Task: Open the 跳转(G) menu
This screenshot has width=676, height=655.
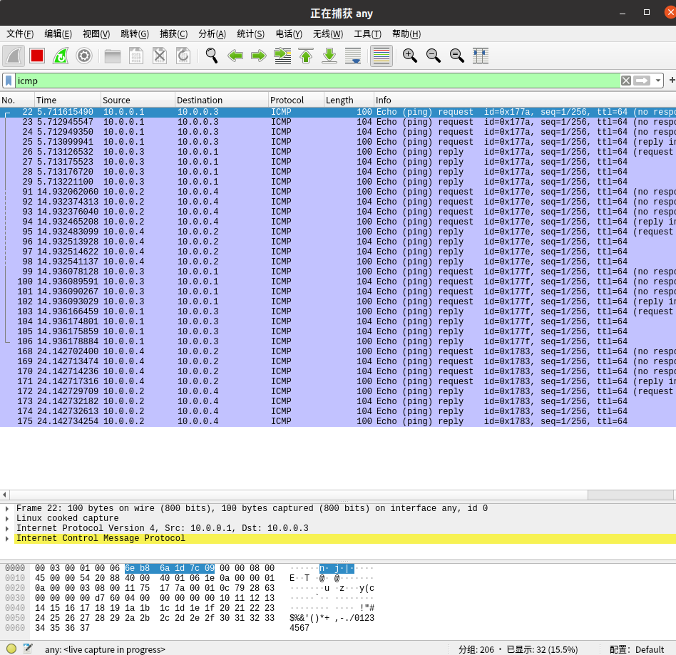Action: tap(135, 34)
